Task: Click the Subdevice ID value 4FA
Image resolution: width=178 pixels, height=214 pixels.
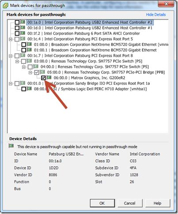Action: (x=133, y=168)
